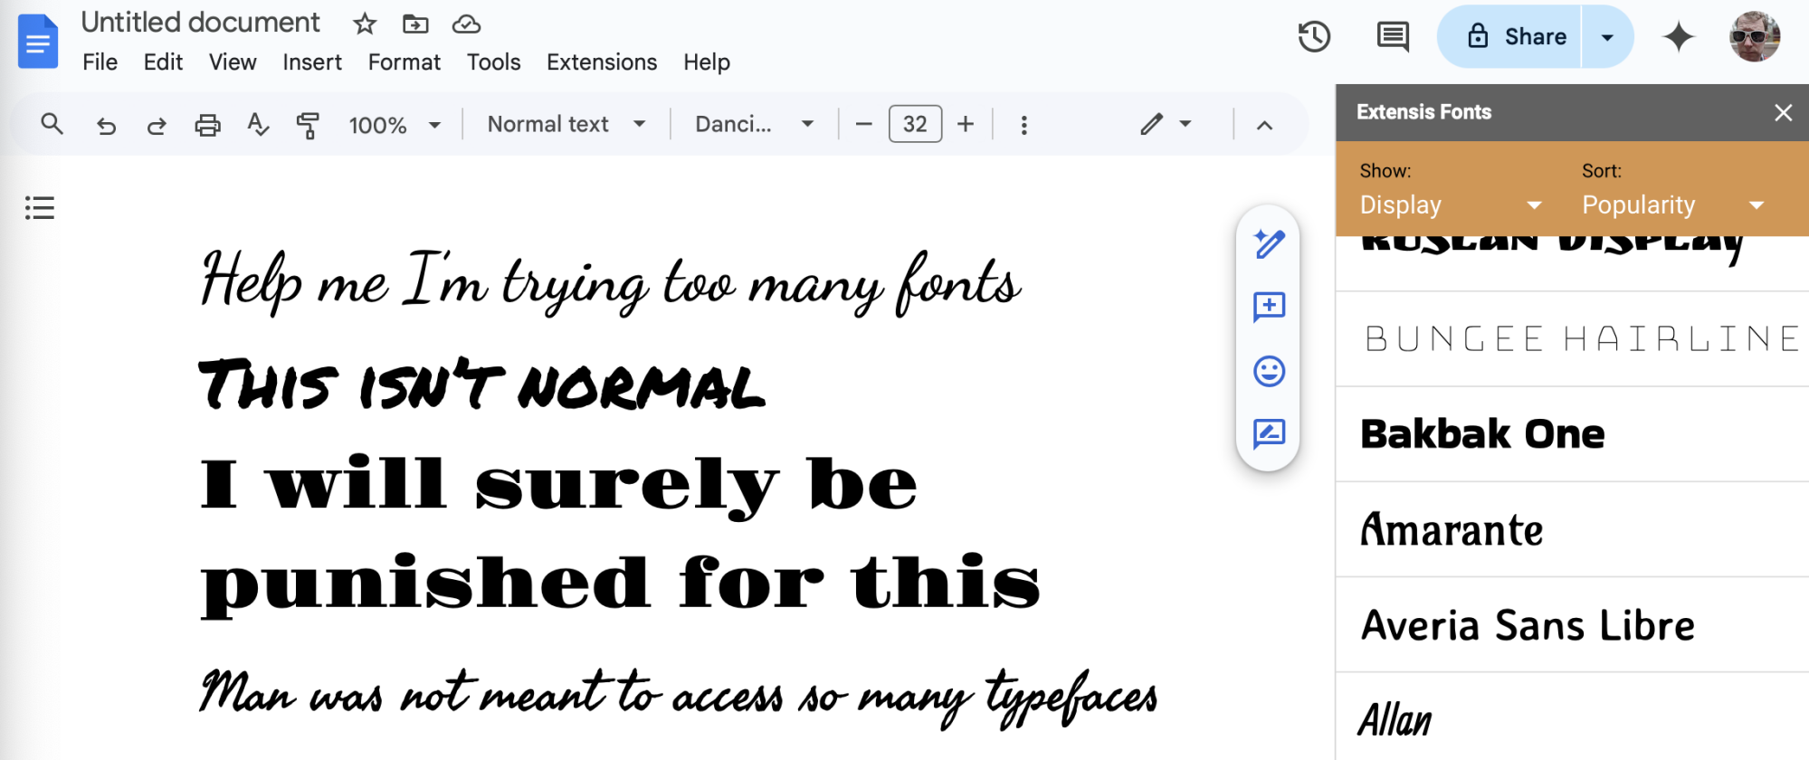Click the Gemini sparkle icon
This screenshot has width=1809, height=760.
click(x=1678, y=37)
